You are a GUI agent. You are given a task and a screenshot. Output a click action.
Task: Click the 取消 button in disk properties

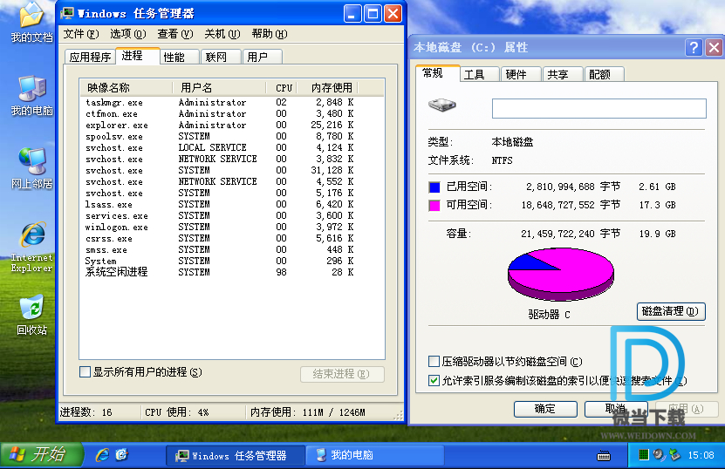tap(615, 409)
